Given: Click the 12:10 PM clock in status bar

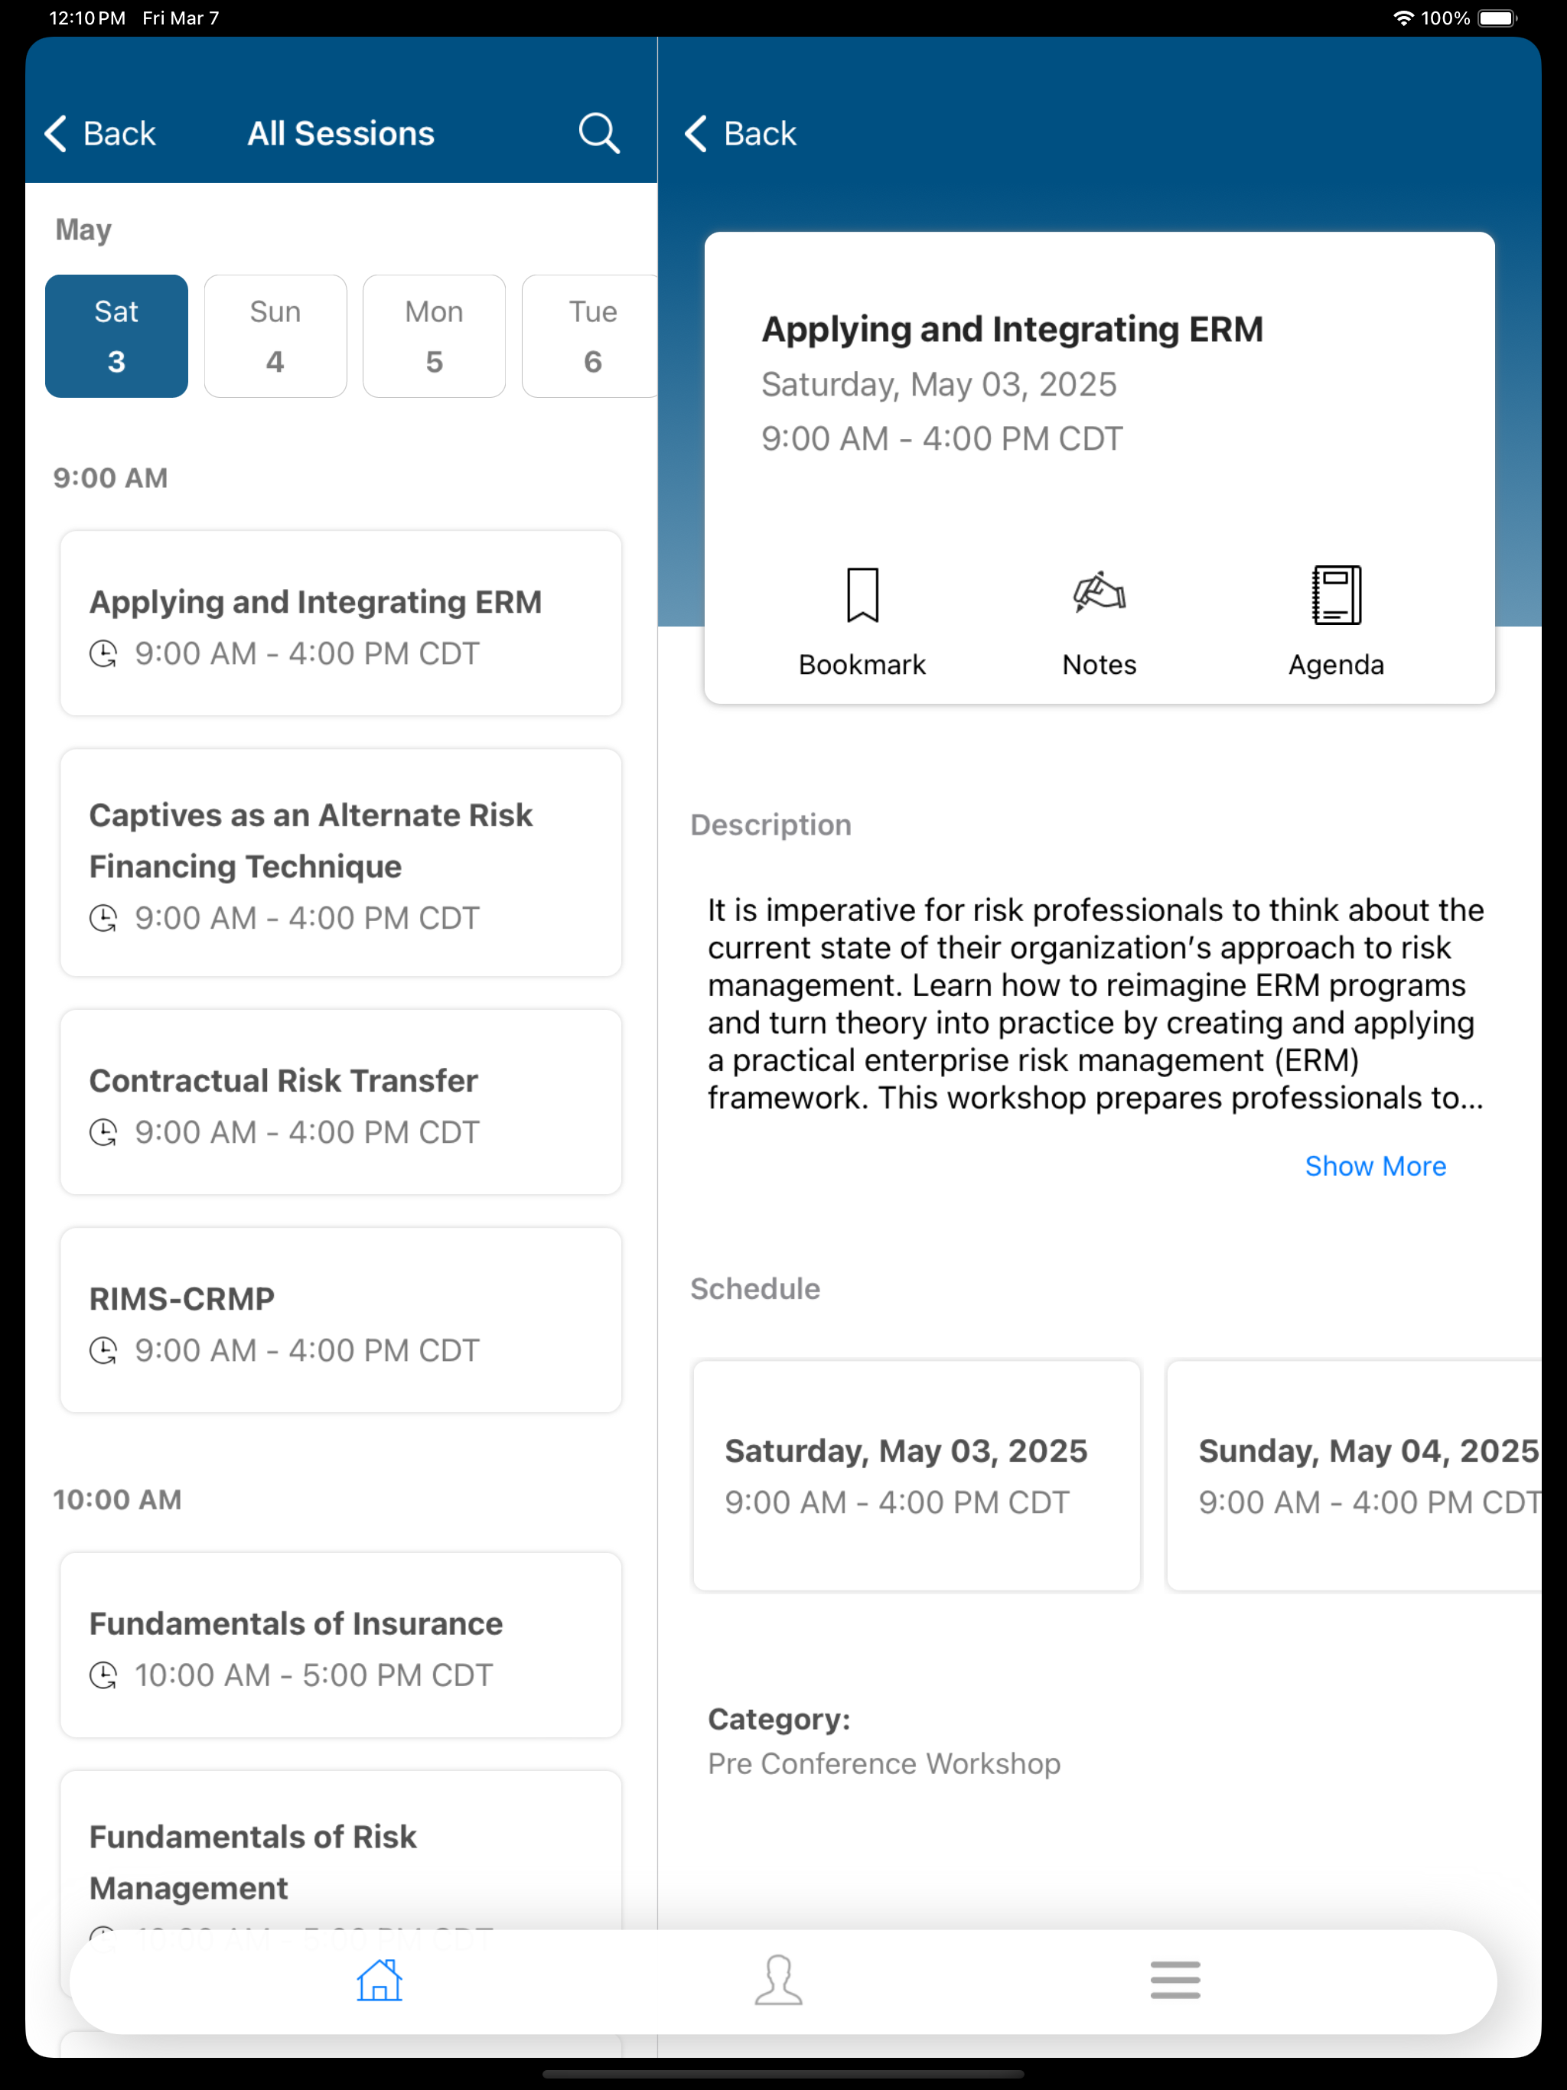Looking at the screenshot, I should pos(87,18).
